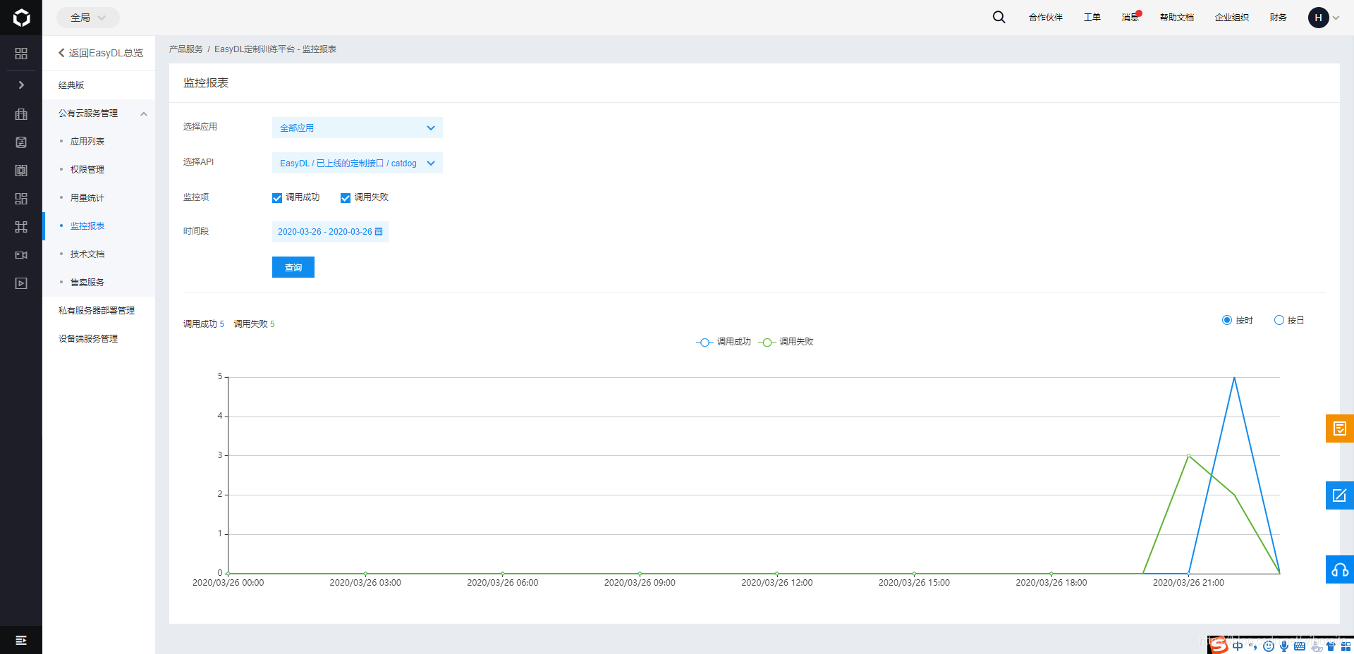Open the product grid icon in left rail
This screenshot has width=1354, height=654.
click(x=21, y=54)
